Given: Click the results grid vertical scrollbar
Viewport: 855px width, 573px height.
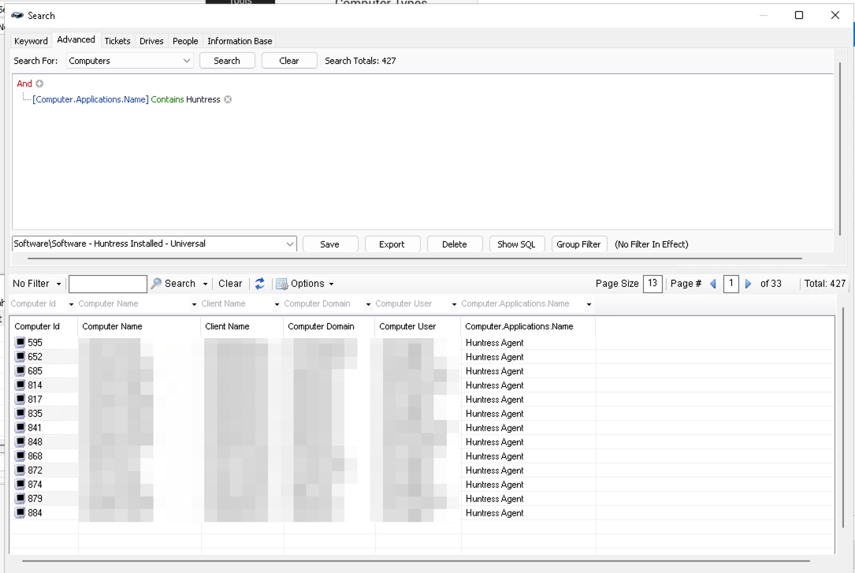Looking at the screenshot, I should pyautogui.click(x=843, y=417).
